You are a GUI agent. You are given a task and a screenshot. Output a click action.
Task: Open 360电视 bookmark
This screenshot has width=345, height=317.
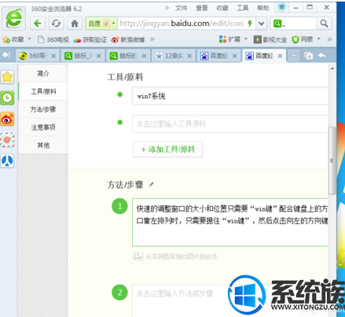pos(53,39)
